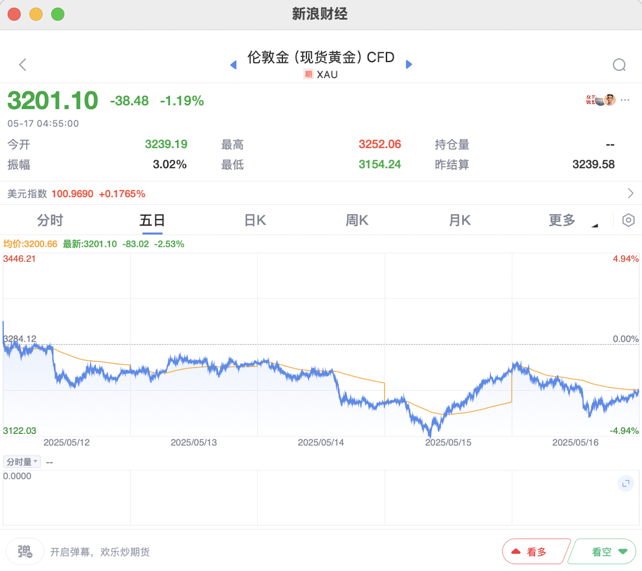Screen dimensions: 642x571
Task: Click the 新浪财经 window title
Action: pos(320,14)
